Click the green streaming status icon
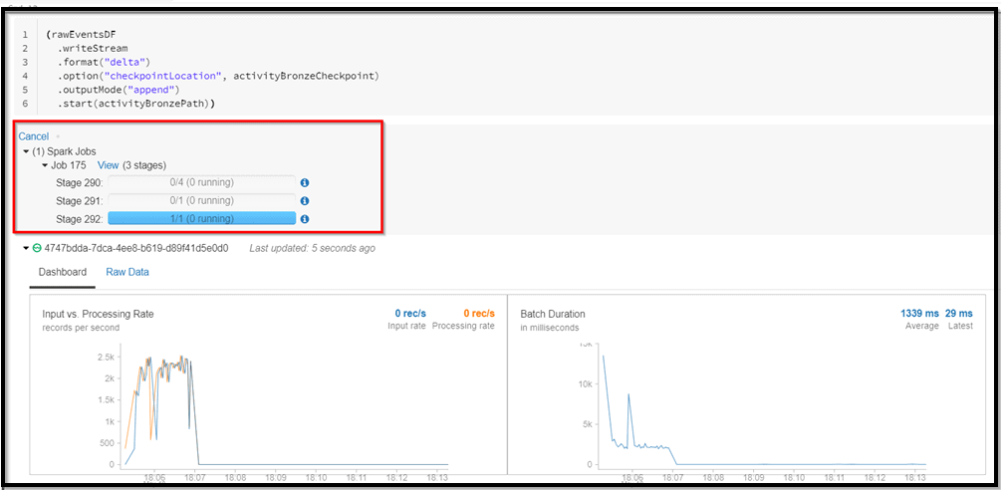 [37, 248]
